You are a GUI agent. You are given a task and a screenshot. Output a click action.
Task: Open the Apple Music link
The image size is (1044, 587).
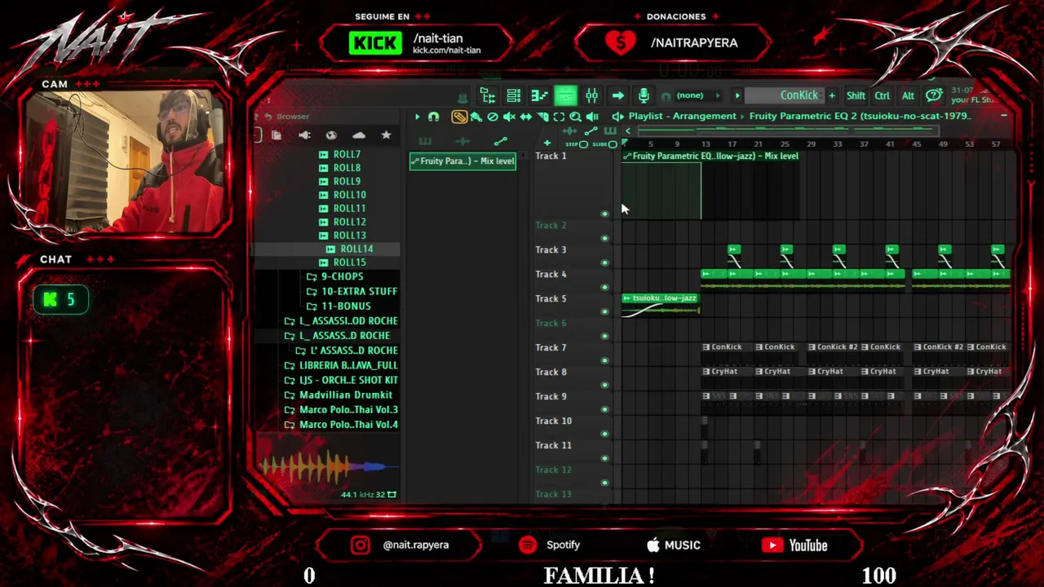click(x=674, y=545)
